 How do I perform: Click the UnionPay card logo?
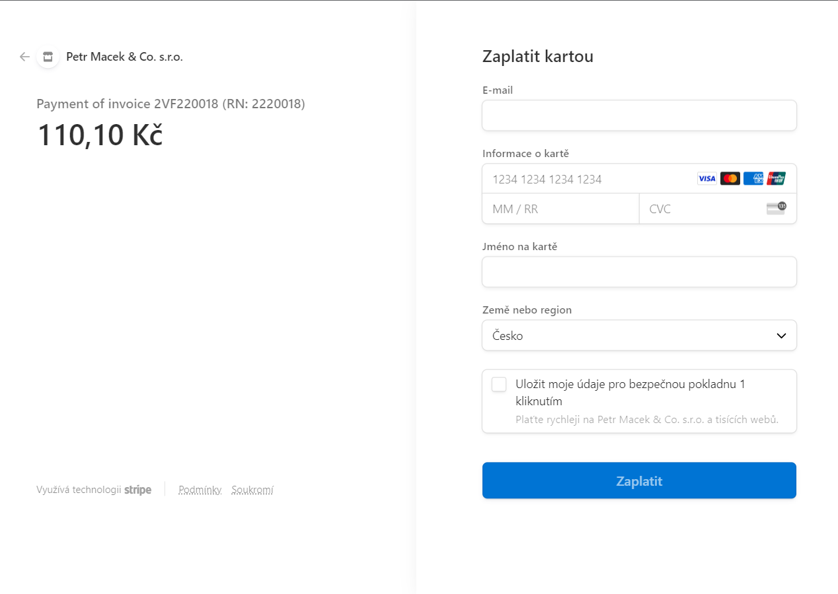[x=776, y=179]
